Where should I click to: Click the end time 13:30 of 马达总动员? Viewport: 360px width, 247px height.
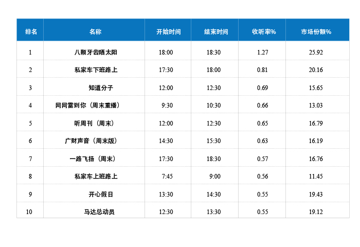(214, 211)
